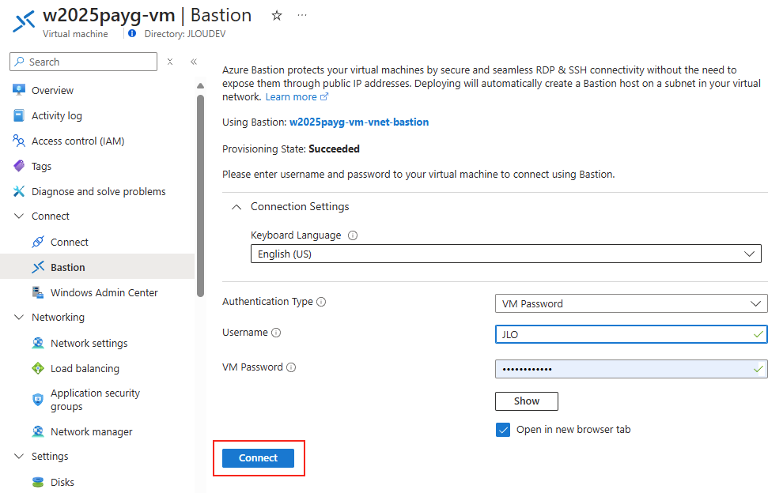This screenshot has width=783, height=493.
Task: Open Diagnose and solve problems
Action: 97,192
